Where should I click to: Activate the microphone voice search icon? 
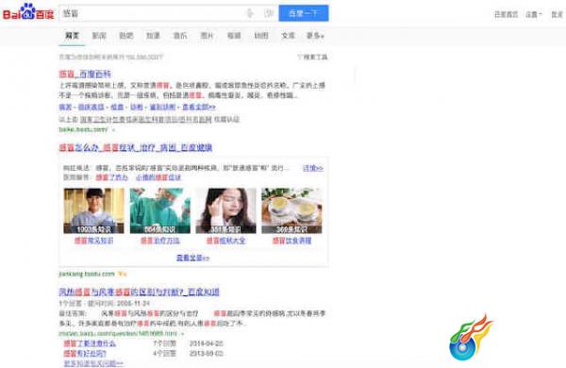click(250, 13)
